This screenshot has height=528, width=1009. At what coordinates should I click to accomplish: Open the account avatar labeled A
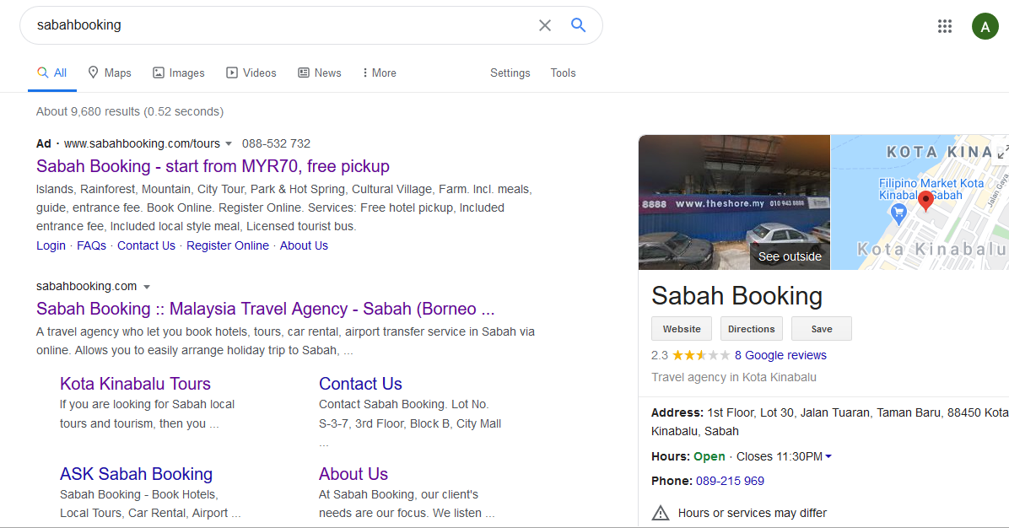[985, 26]
